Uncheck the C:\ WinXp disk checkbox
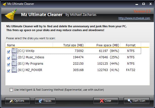 pyautogui.click(x=9, y=52)
